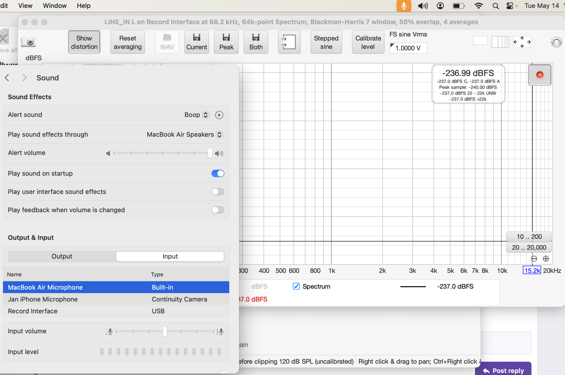The height and width of the screenshot is (375, 565).
Task: Select MacBook Air Microphone input device
Action: pos(116,287)
